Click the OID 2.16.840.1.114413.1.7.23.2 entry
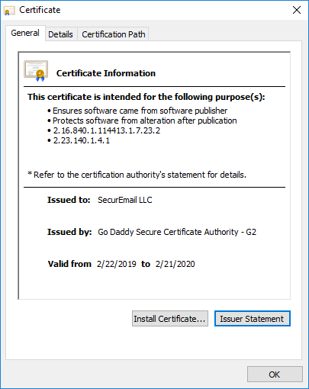 click(x=107, y=130)
